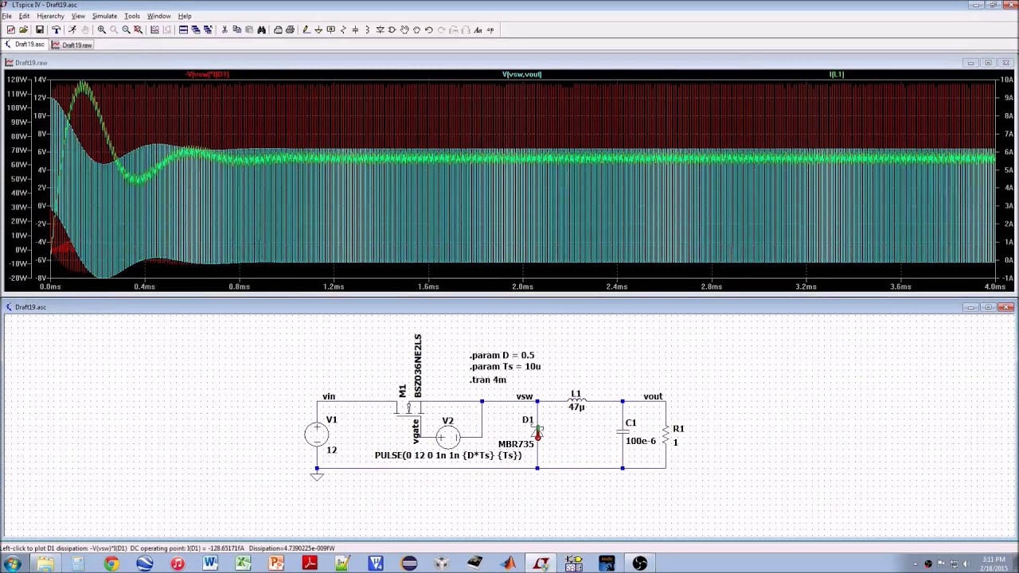Click the Print printer icon
This screenshot has width=1019, height=573.
click(290, 29)
